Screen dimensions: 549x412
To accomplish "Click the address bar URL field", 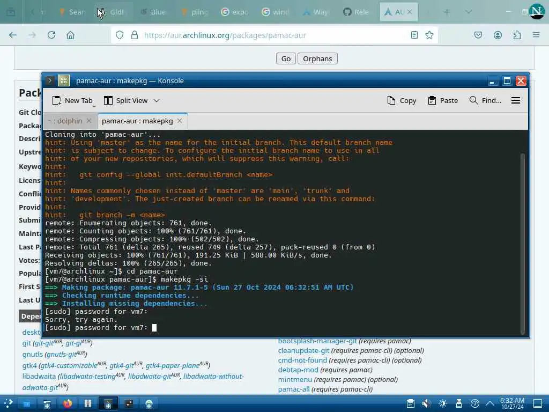I will 275,35.
